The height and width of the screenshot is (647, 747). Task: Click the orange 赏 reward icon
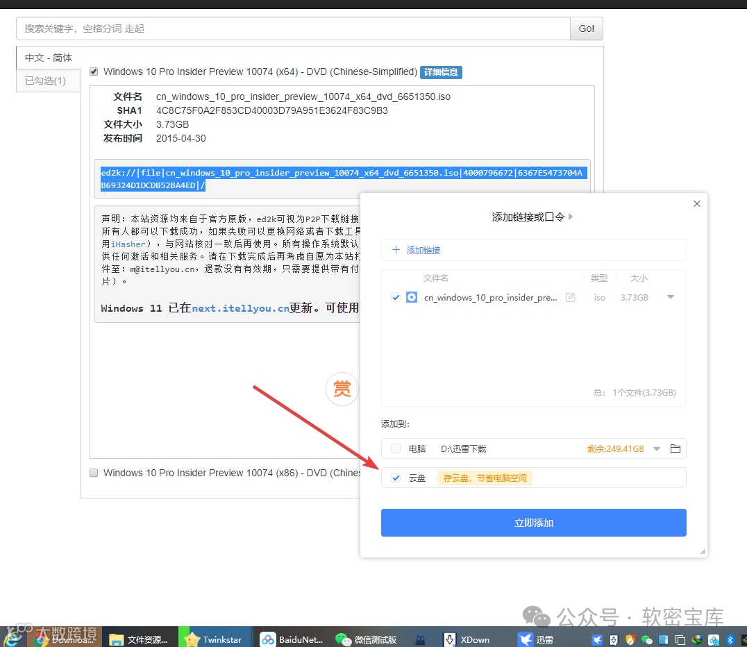pyautogui.click(x=342, y=389)
